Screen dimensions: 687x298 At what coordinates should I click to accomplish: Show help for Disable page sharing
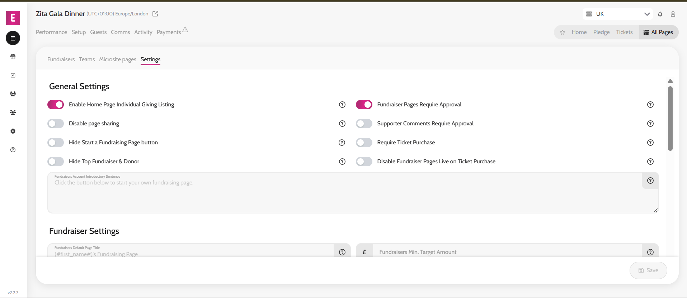[x=342, y=124]
